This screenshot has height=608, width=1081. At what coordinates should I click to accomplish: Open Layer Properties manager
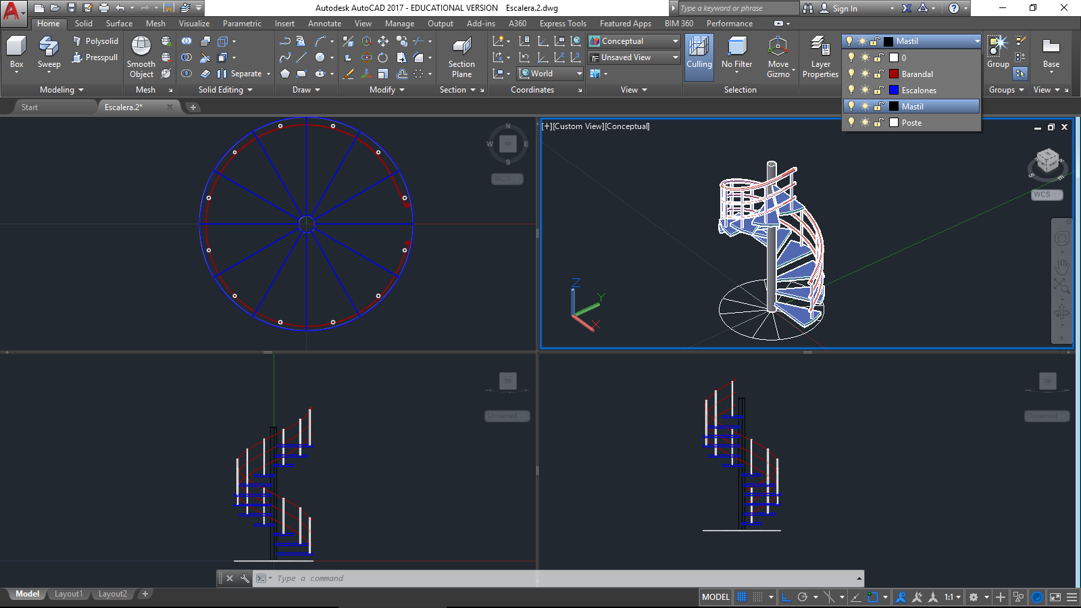[x=820, y=47]
